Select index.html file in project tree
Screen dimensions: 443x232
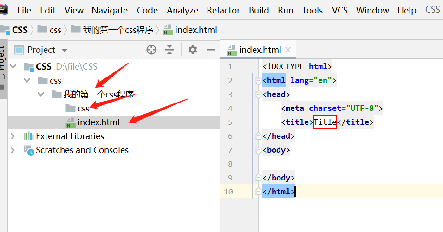click(x=98, y=122)
